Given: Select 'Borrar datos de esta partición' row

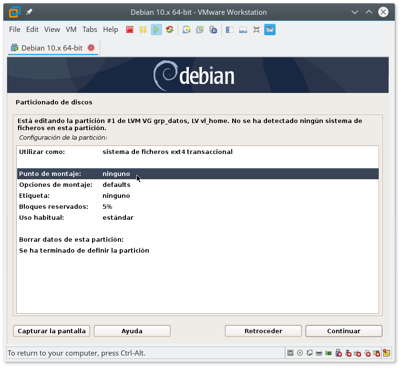Looking at the screenshot, I should coord(198,240).
